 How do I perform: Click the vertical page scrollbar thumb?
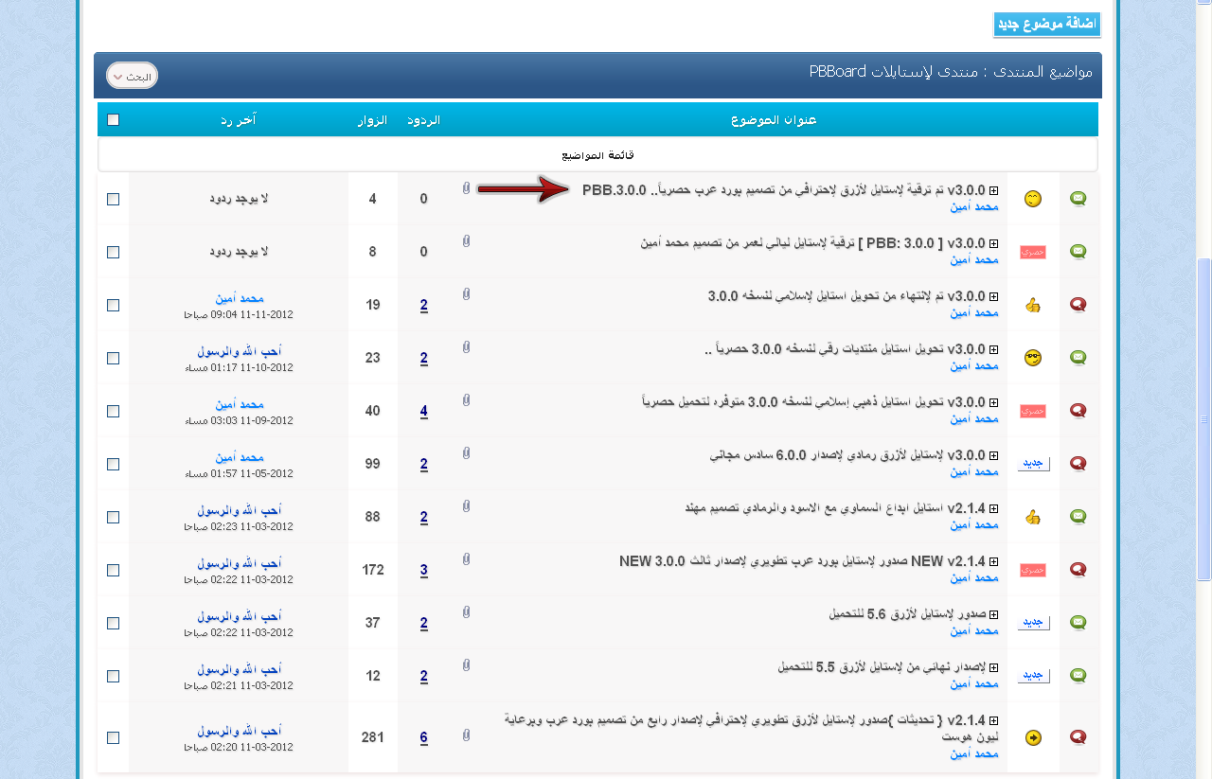point(1204,419)
